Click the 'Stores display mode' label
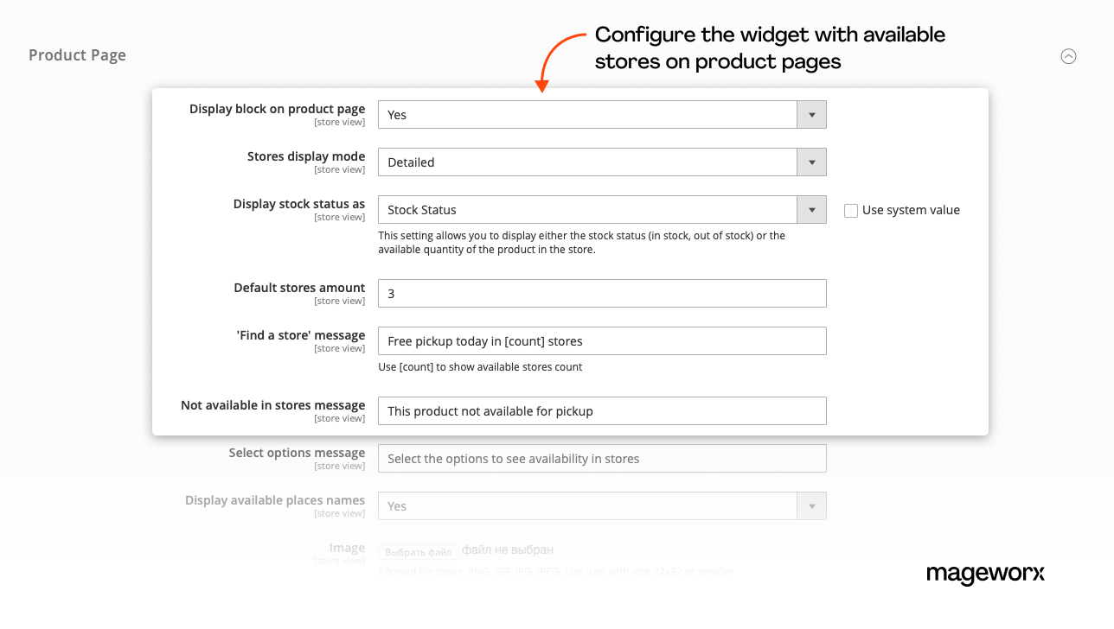Viewport: 1114px width, 629px height. point(305,157)
